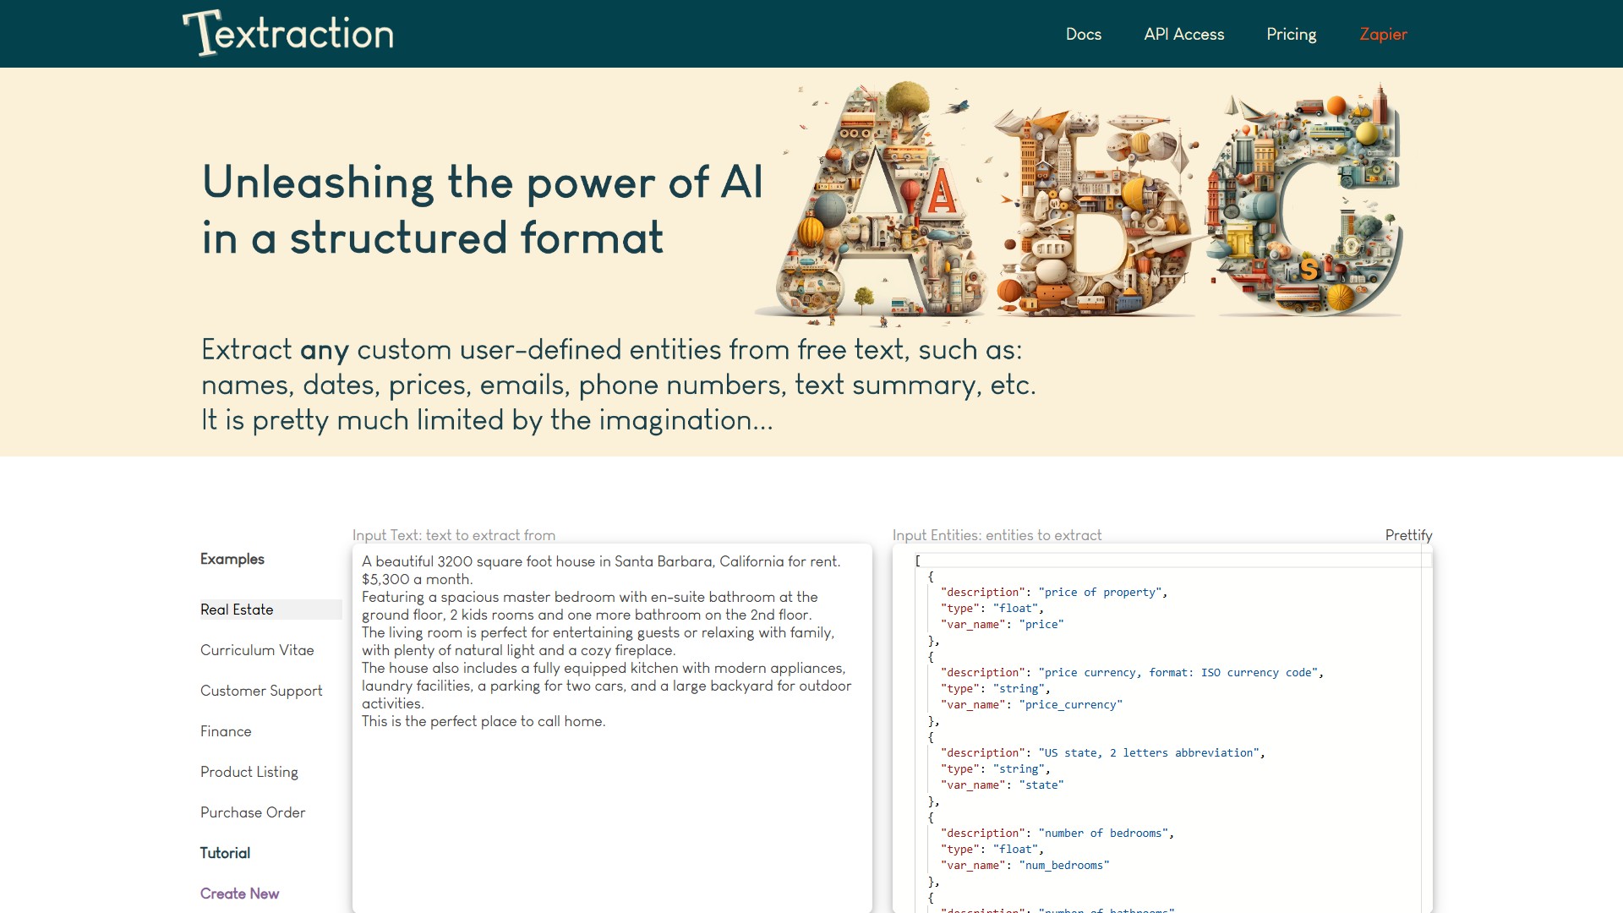The width and height of the screenshot is (1623, 913).
Task: Open the Purchase Order example
Action: click(252, 812)
